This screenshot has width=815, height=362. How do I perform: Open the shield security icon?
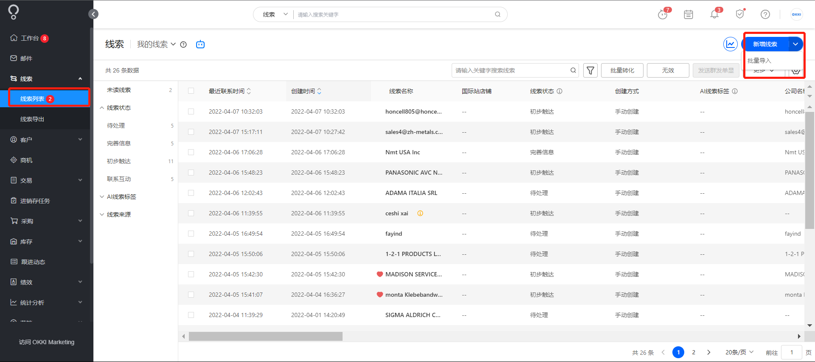click(740, 14)
